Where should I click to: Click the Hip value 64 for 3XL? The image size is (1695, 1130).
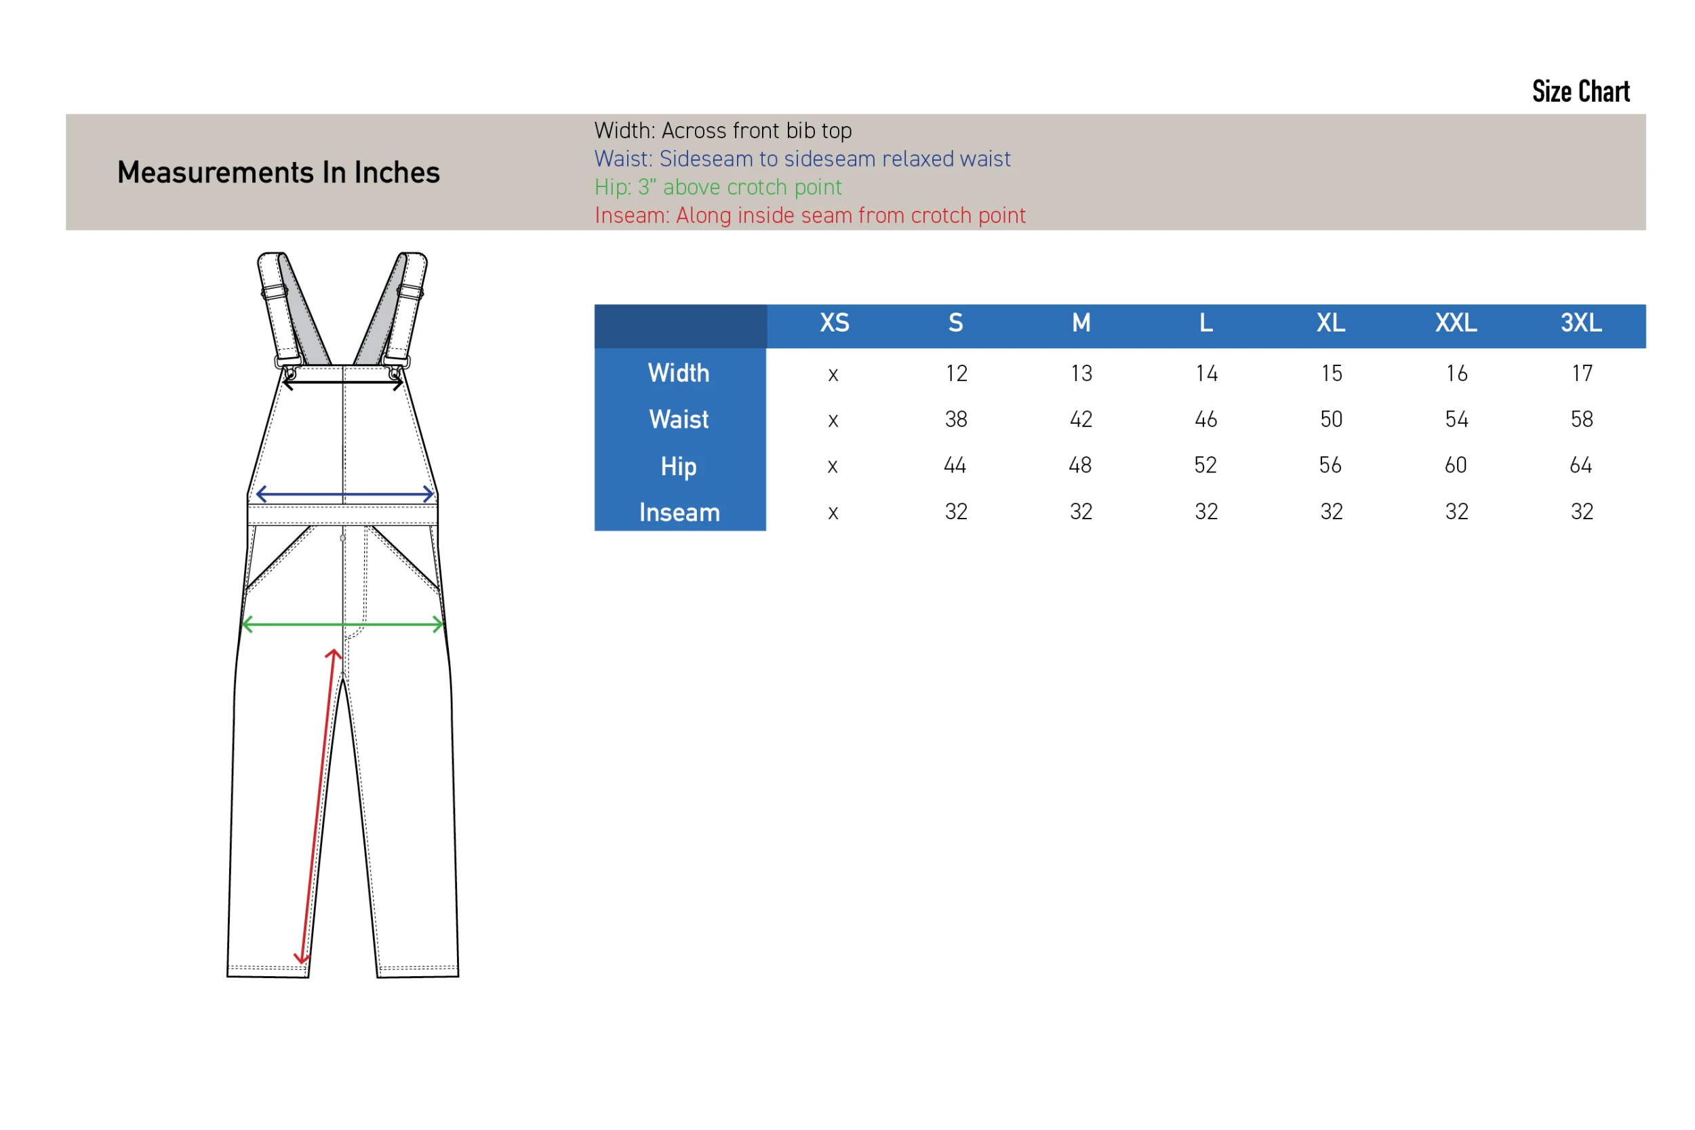(1581, 466)
